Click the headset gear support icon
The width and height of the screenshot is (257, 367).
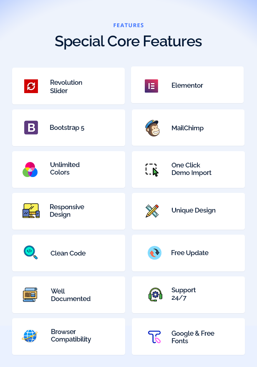point(156,294)
